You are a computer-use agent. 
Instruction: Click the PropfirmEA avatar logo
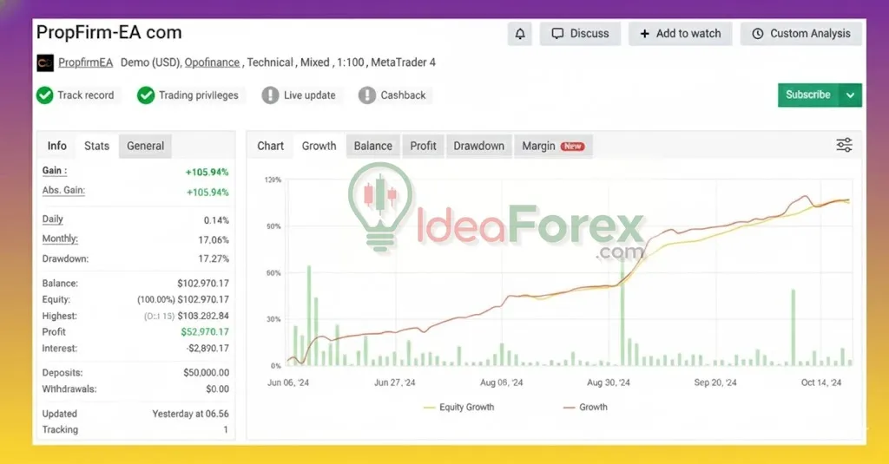[45, 62]
